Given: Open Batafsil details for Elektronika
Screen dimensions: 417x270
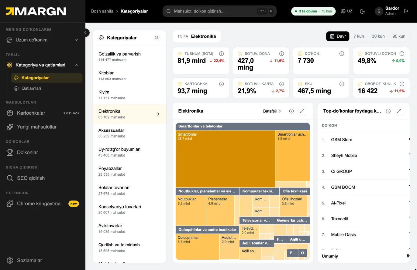Looking at the screenshot, I should pyautogui.click(x=272, y=111).
